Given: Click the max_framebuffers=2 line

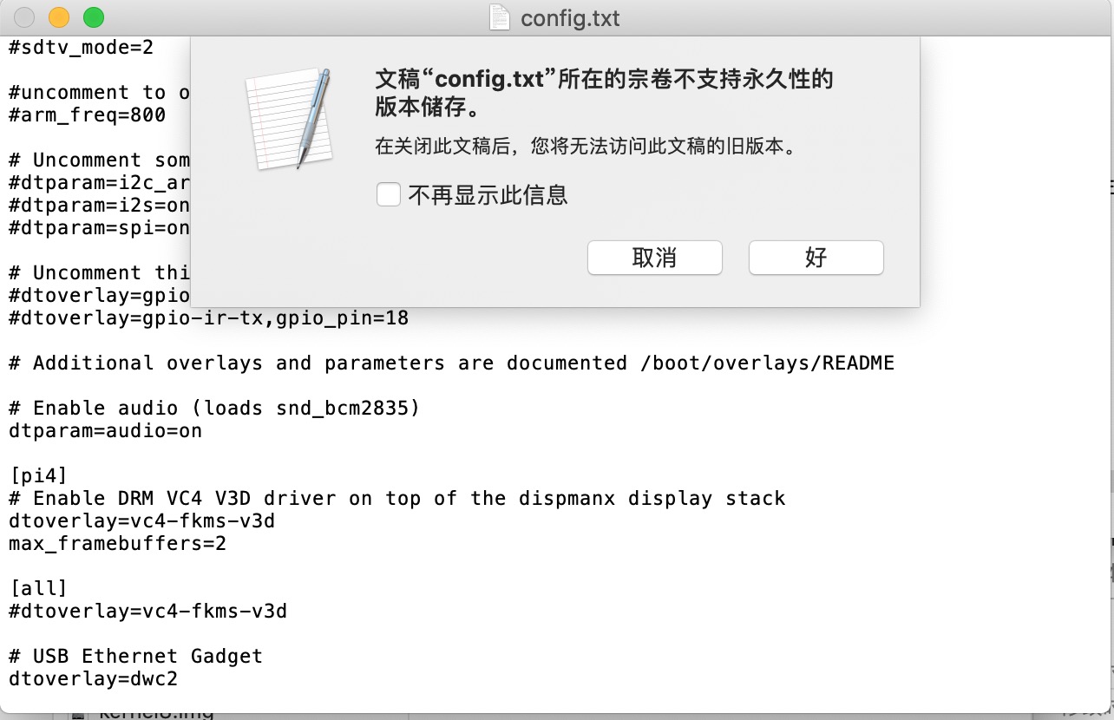Looking at the screenshot, I should (x=115, y=543).
